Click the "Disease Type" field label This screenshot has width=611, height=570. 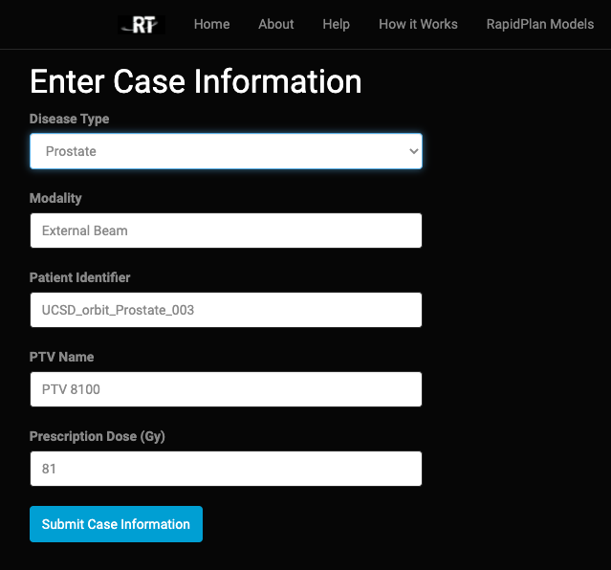pyautogui.click(x=70, y=119)
